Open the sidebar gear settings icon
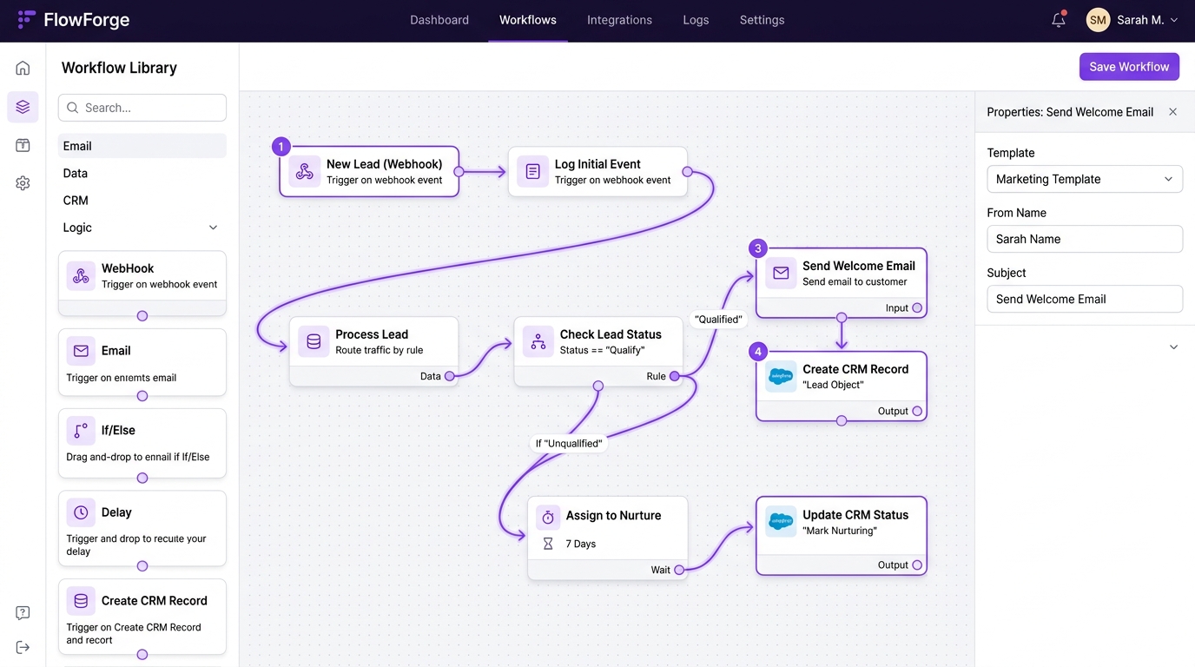The image size is (1195, 667). (x=23, y=183)
